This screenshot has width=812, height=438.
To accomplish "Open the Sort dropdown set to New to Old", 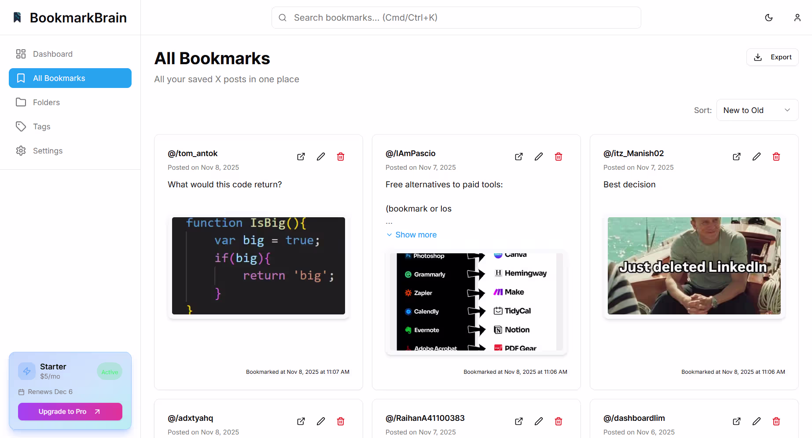I will click(x=757, y=110).
